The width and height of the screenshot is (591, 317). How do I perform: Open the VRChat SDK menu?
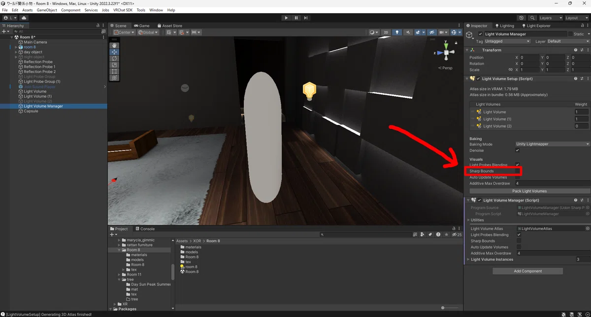[x=123, y=10]
